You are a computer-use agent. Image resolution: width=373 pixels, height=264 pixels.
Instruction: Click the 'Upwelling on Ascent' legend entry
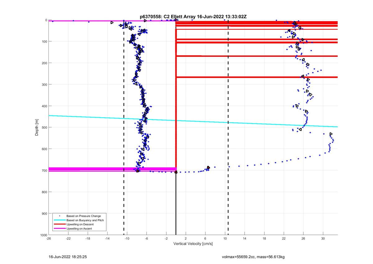tap(79, 228)
